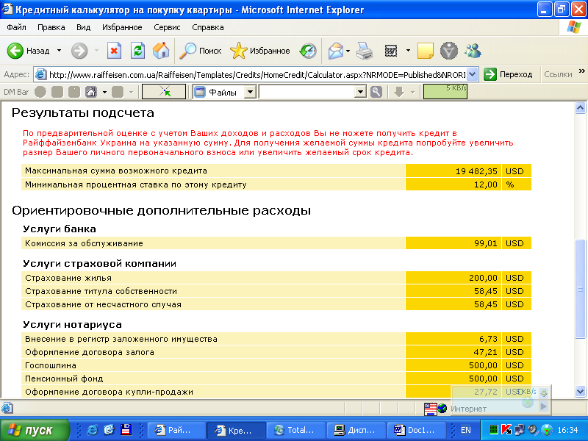The width and height of the screenshot is (588, 441).
Task: Click the Госпошлина row label
Action: (51, 365)
